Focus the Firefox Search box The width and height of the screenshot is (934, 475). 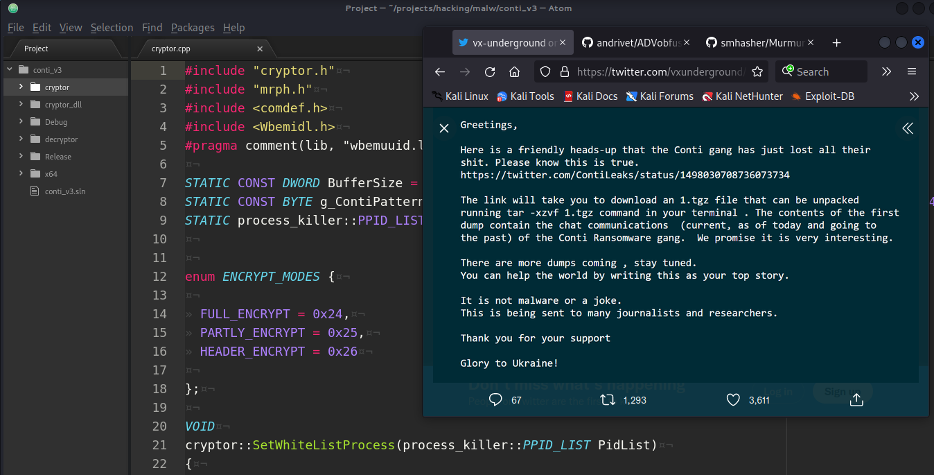coord(822,71)
